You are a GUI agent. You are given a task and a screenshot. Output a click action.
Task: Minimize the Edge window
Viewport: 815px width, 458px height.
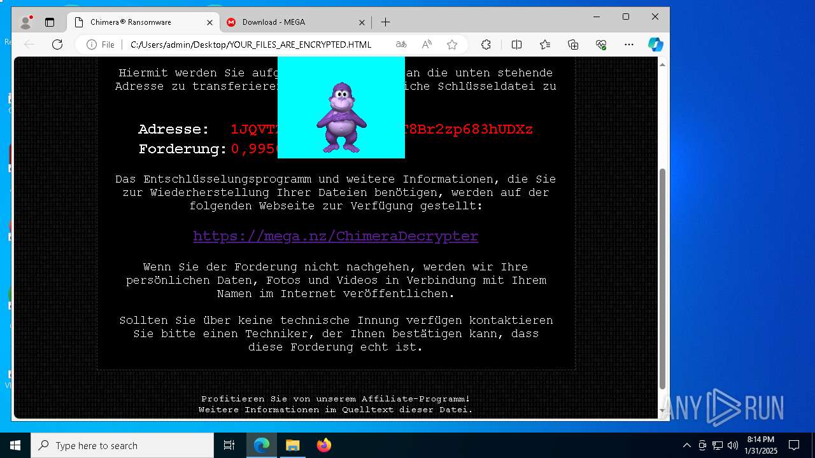click(x=597, y=17)
